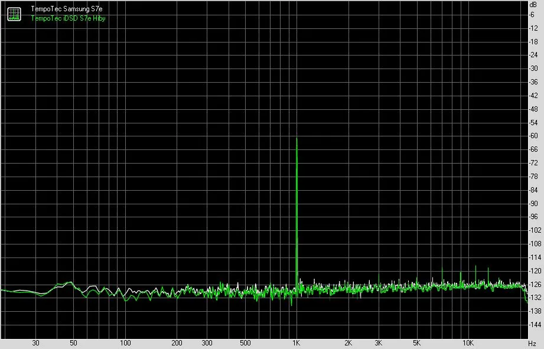Click the '-30' dB axis value
This screenshot has height=349, width=544.
[533, 69]
